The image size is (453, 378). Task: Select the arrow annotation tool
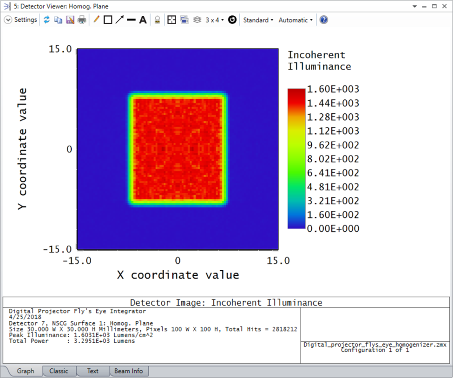[x=119, y=20]
